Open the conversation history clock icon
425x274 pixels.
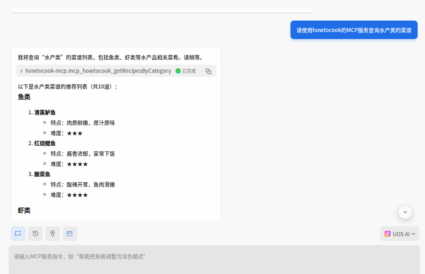(x=35, y=234)
